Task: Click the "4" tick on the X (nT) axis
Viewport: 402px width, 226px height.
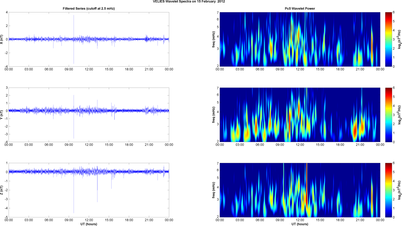Action: [x=7, y=12]
